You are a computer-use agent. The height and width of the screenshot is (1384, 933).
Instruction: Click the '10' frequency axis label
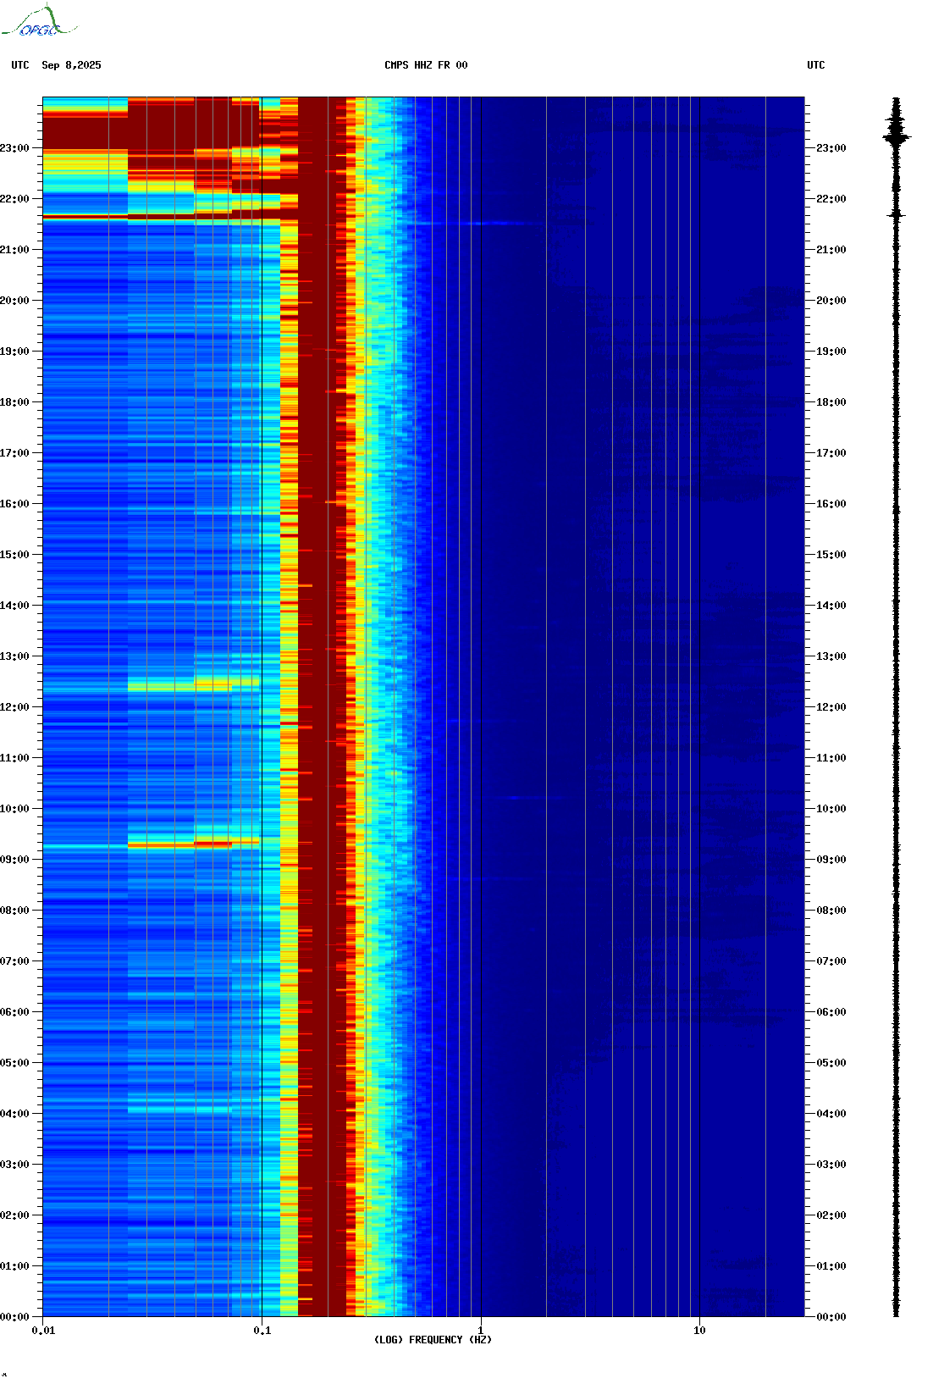click(x=699, y=1331)
